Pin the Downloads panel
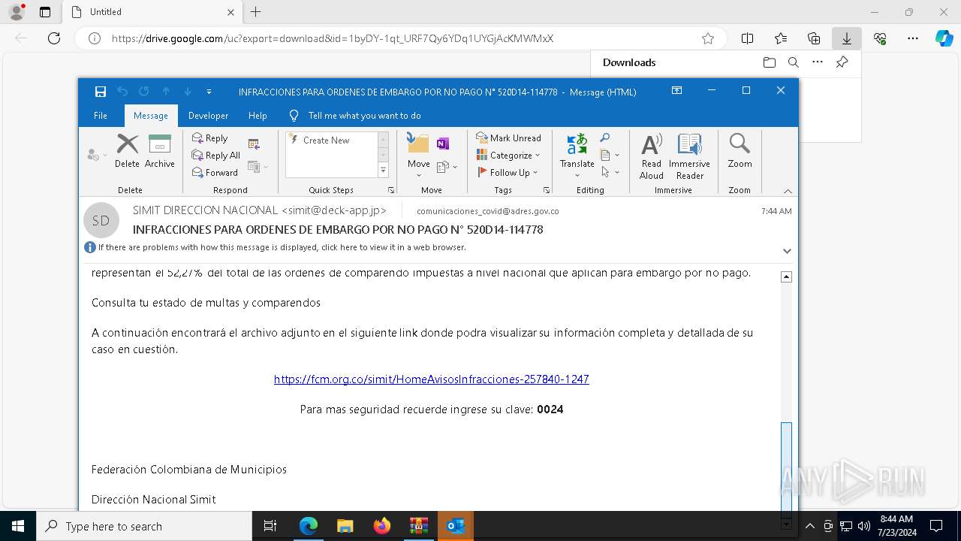Viewport: 961px width, 541px height. [x=842, y=62]
